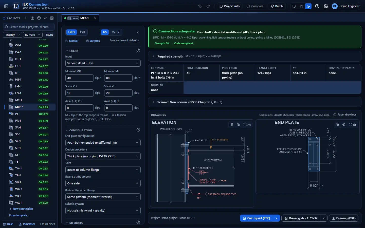Click the New connection link
Viewport: 365px width, 228px height.
21,209
